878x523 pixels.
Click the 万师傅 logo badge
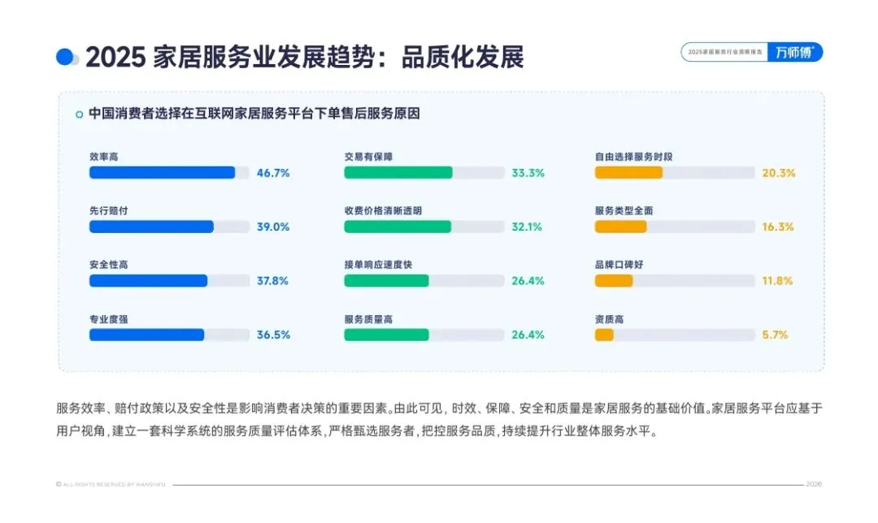794,52
